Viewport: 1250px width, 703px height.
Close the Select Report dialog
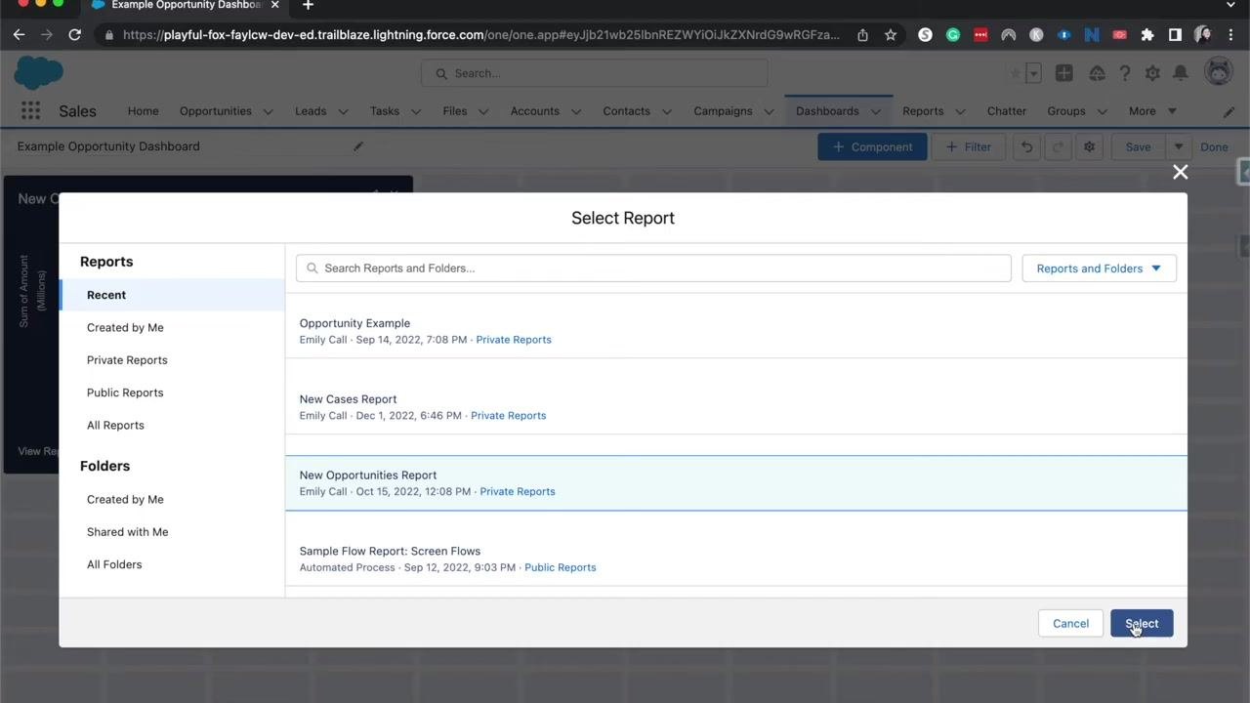pyautogui.click(x=1180, y=172)
